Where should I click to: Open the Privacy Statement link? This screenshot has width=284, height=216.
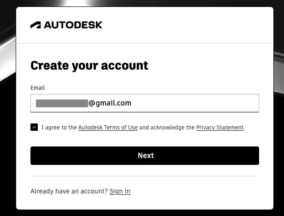pos(220,128)
